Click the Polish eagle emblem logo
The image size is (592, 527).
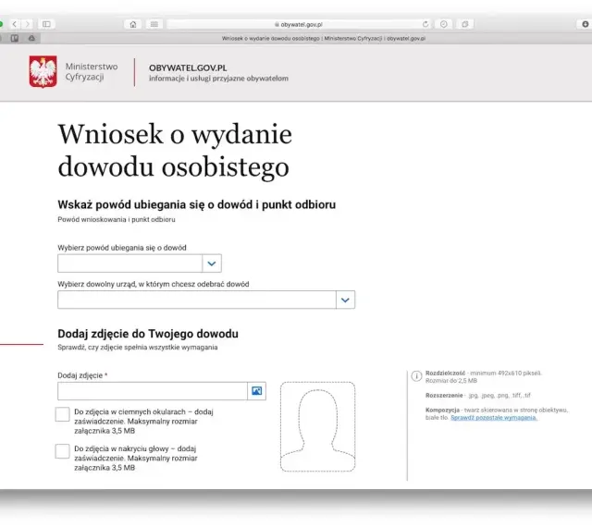click(x=43, y=72)
